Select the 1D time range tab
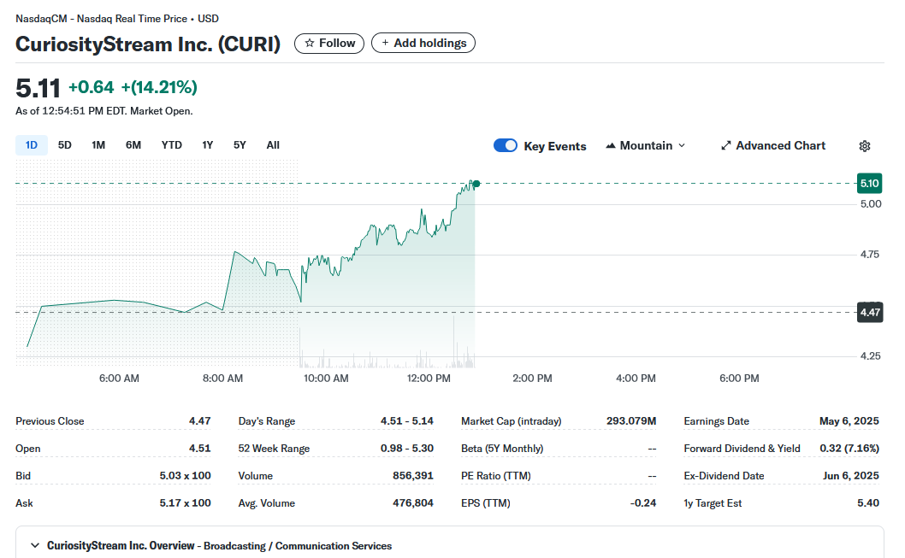The width and height of the screenshot is (905, 558). pos(31,145)
